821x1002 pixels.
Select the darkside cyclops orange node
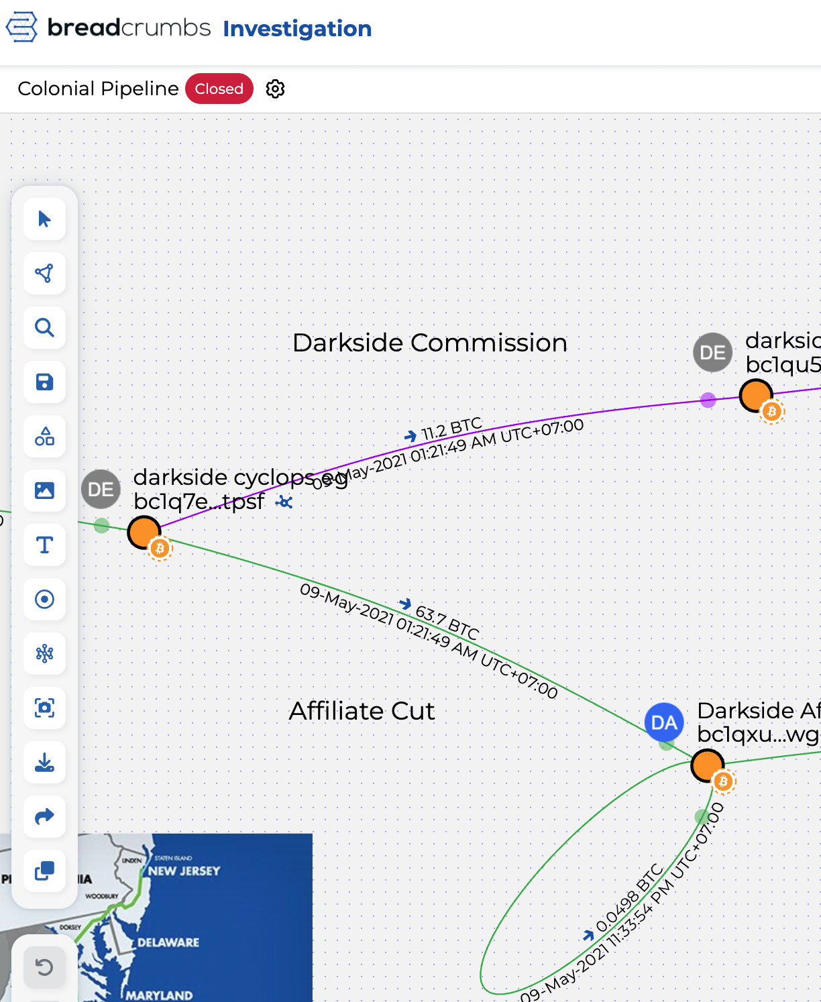click(x=144, y=533)
